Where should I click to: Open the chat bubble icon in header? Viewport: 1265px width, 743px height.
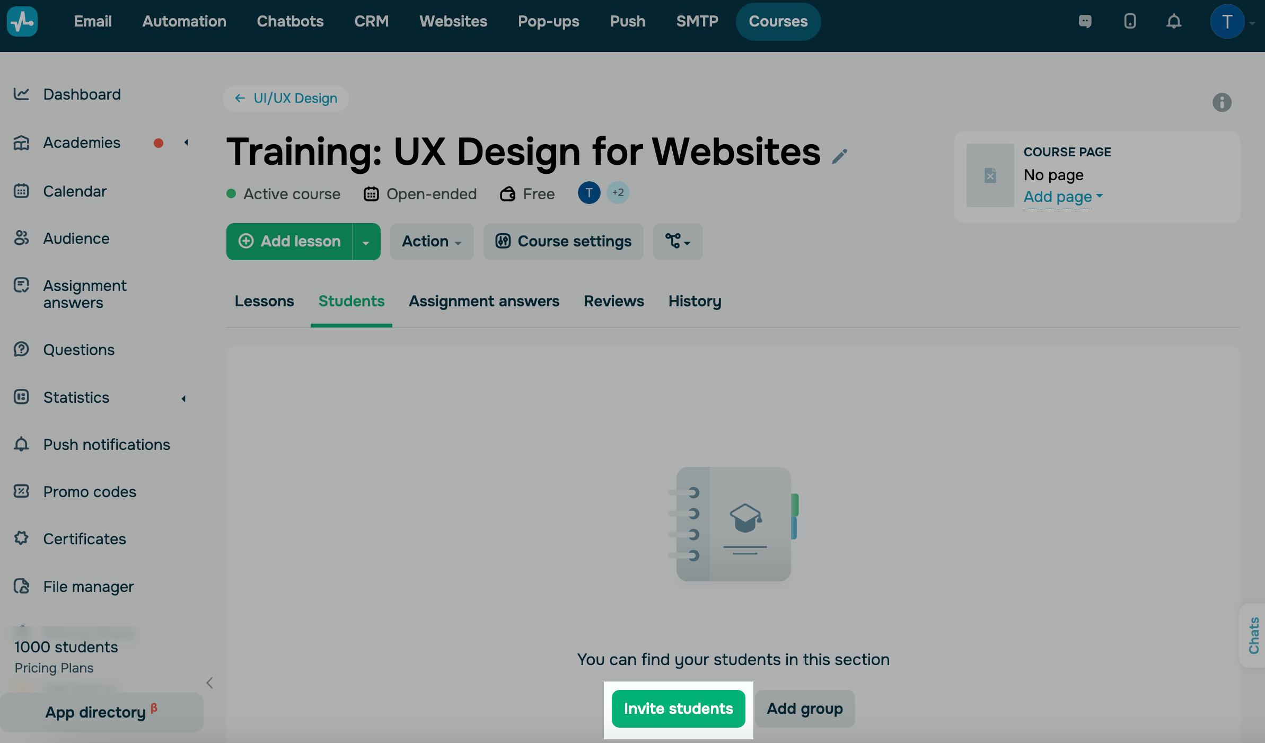1085,22
